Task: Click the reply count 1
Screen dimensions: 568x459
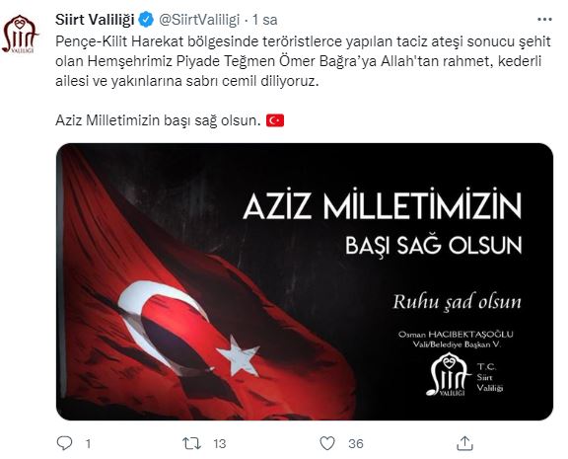Action: click(x=88, y=444)
